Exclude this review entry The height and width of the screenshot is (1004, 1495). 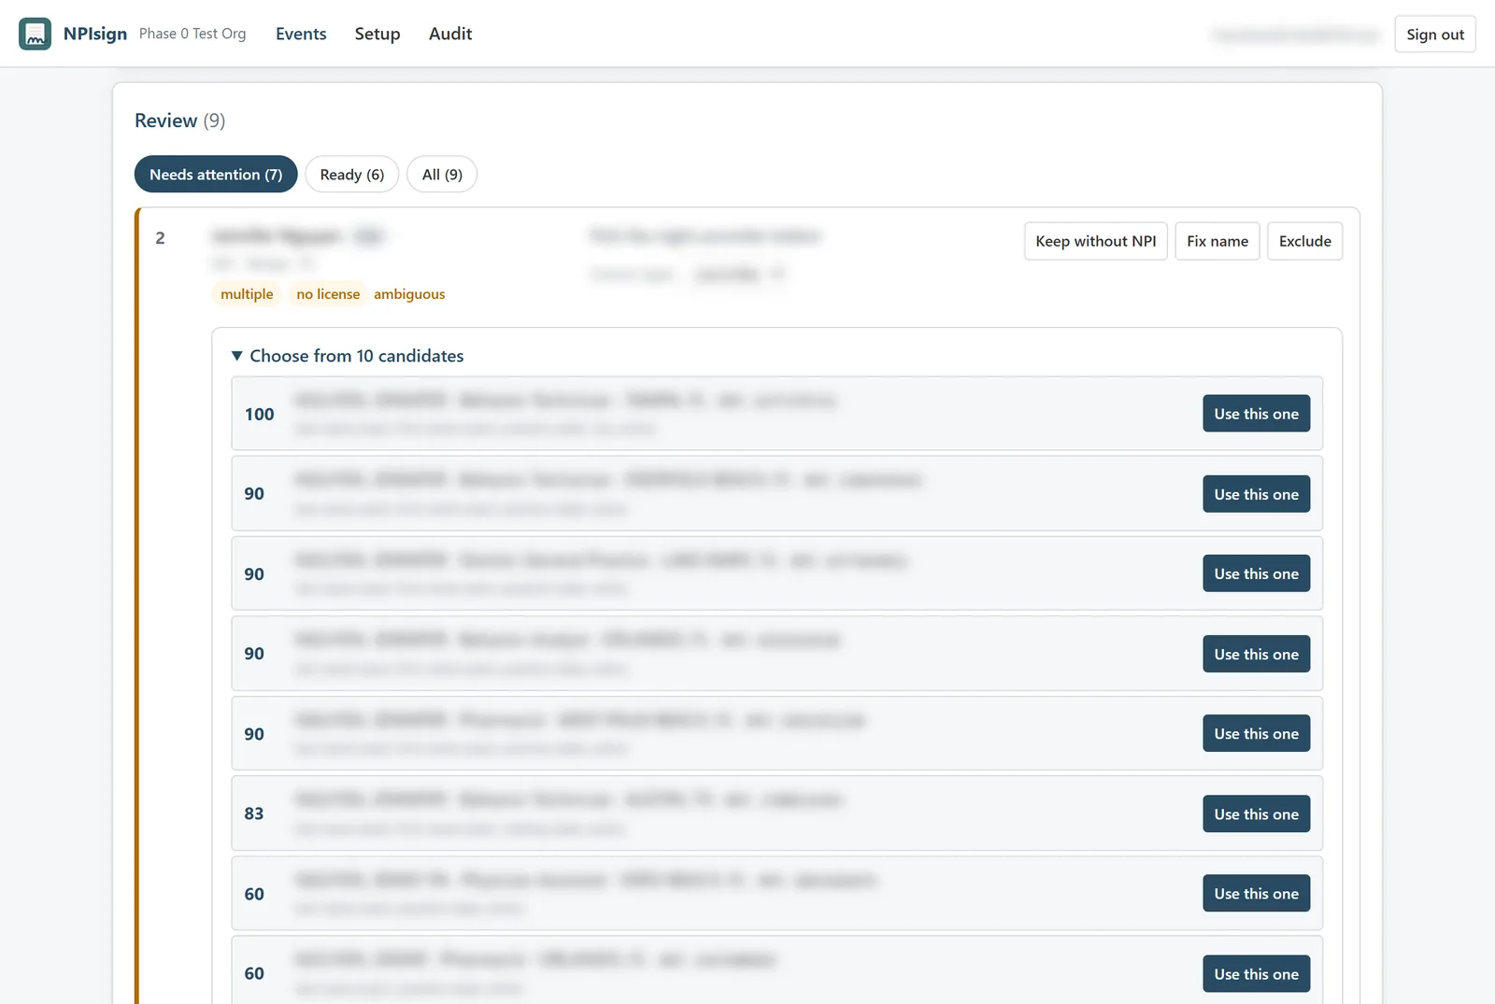[1304, 241]
